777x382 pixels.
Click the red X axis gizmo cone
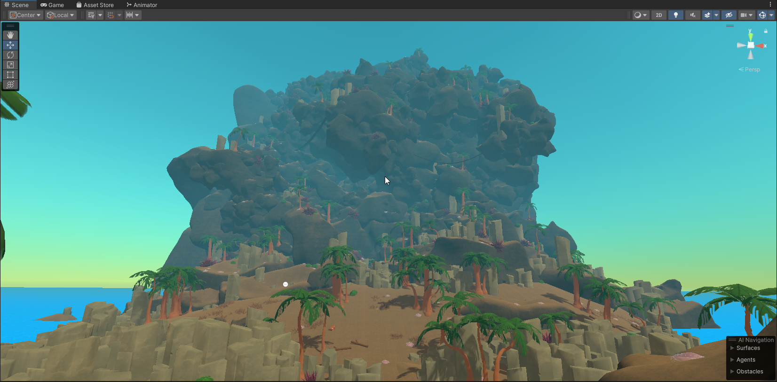click(x=761, y=46)
